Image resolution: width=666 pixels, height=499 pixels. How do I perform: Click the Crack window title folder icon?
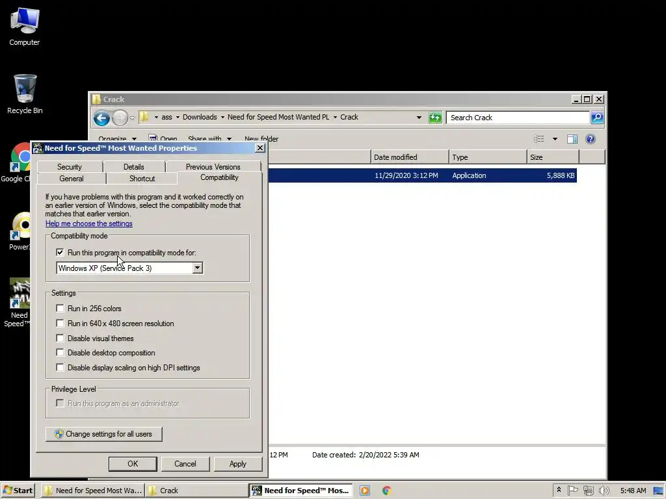[x=97, y=99]
